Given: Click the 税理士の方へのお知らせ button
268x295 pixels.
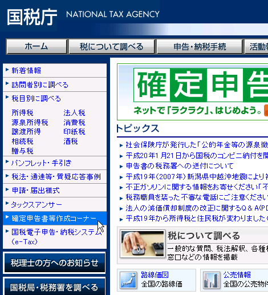Looking at the screenshot, I should [54, 263].
